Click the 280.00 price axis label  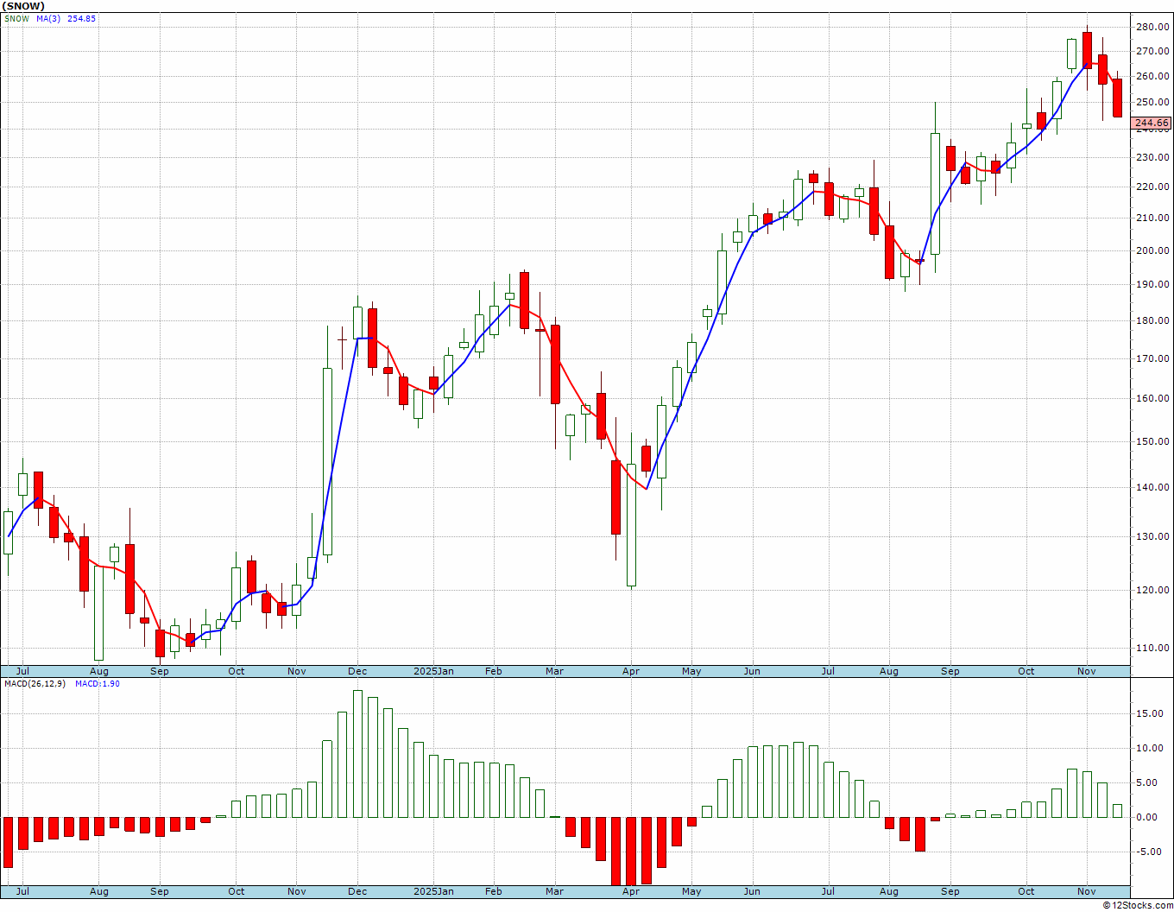(x=1153, y=27)
